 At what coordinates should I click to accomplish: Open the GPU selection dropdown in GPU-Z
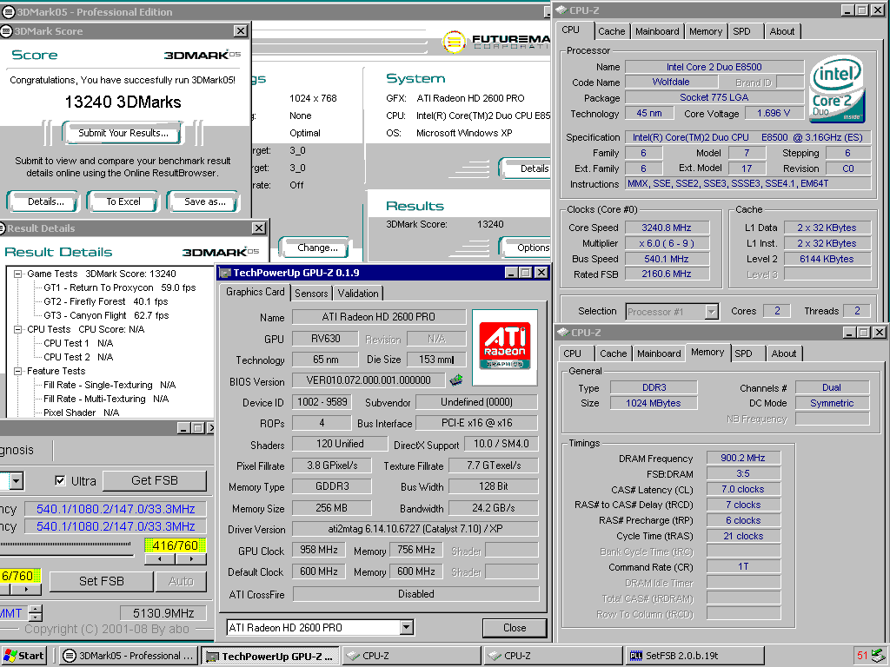point(407,627)
